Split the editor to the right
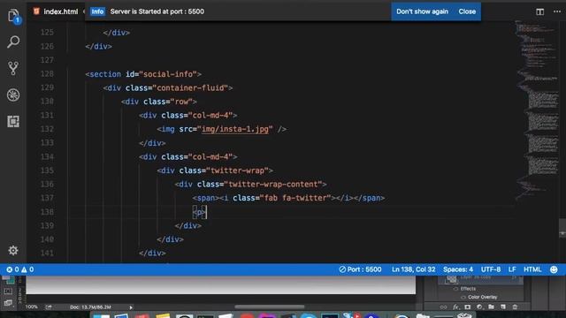Viewport: 566px width, 318px height. click(x=539, y=11)
